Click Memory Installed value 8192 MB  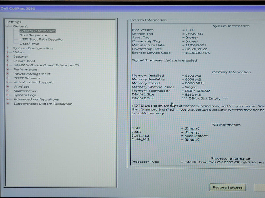193,76
